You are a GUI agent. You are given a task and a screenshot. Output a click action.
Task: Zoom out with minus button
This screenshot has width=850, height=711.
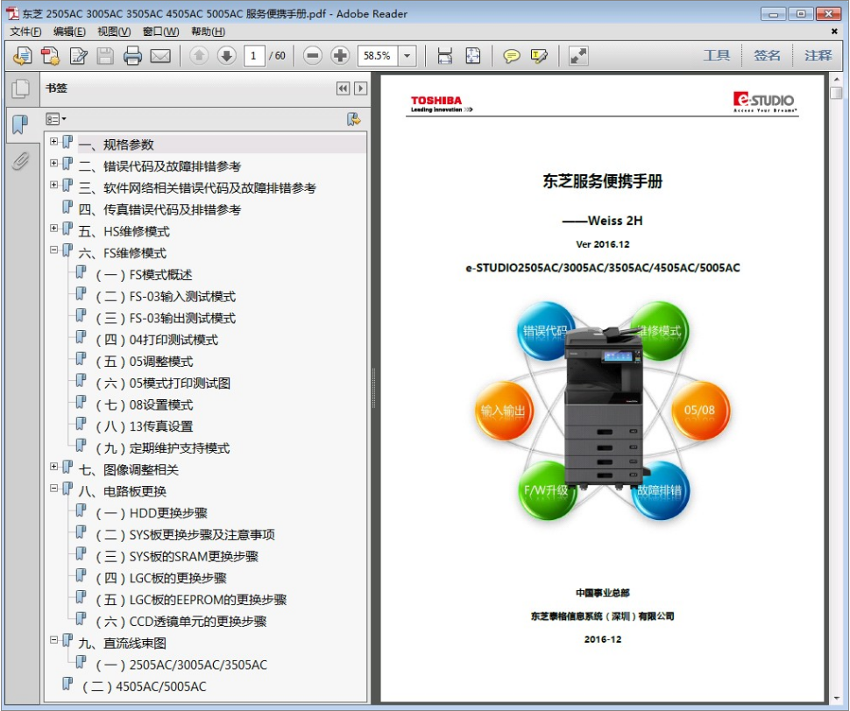pyautogui.click(x=312, y=55)
